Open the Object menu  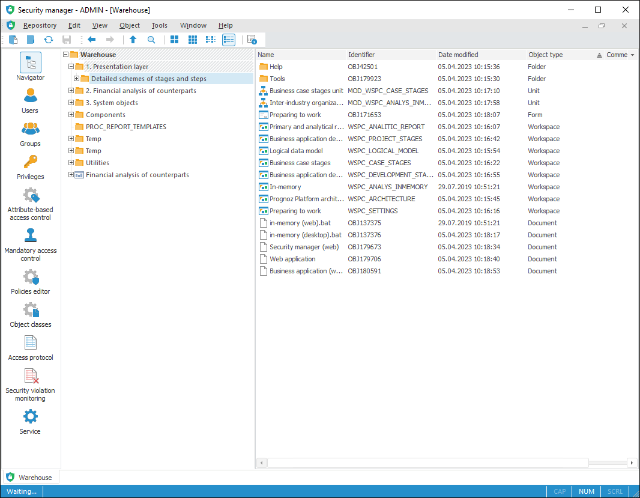[130, 25]
